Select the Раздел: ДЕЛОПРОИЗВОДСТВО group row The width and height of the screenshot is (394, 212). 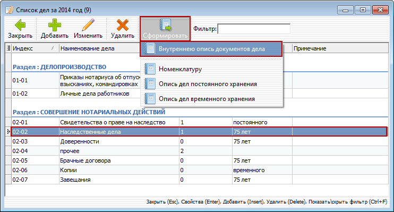pos(200,67)
